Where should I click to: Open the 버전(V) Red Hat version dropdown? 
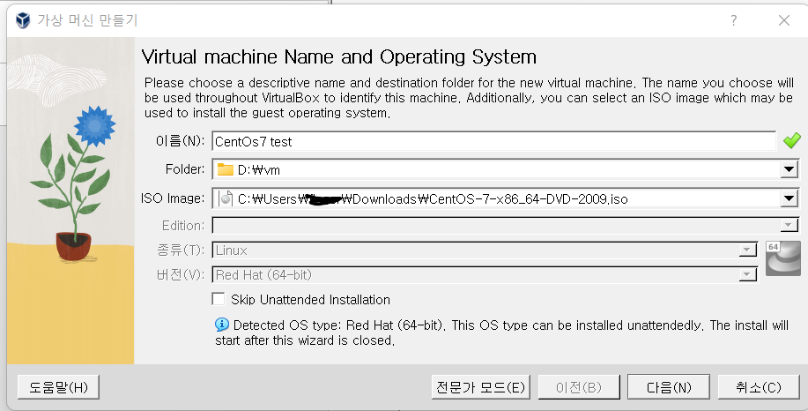747,275
